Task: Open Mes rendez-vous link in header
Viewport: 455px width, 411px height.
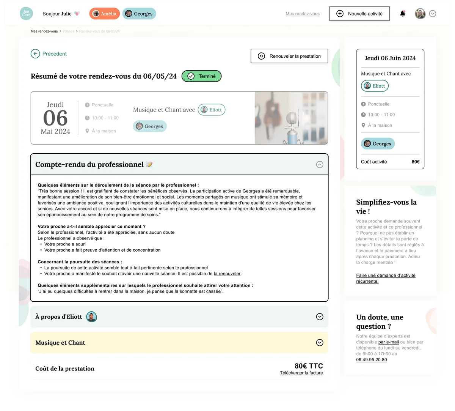Action: click(303, 14)
